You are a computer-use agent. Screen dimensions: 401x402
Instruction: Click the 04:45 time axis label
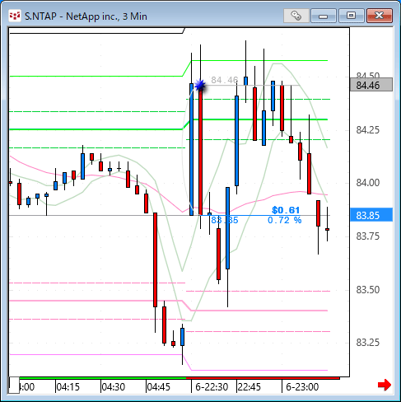[x=159, y=387]
